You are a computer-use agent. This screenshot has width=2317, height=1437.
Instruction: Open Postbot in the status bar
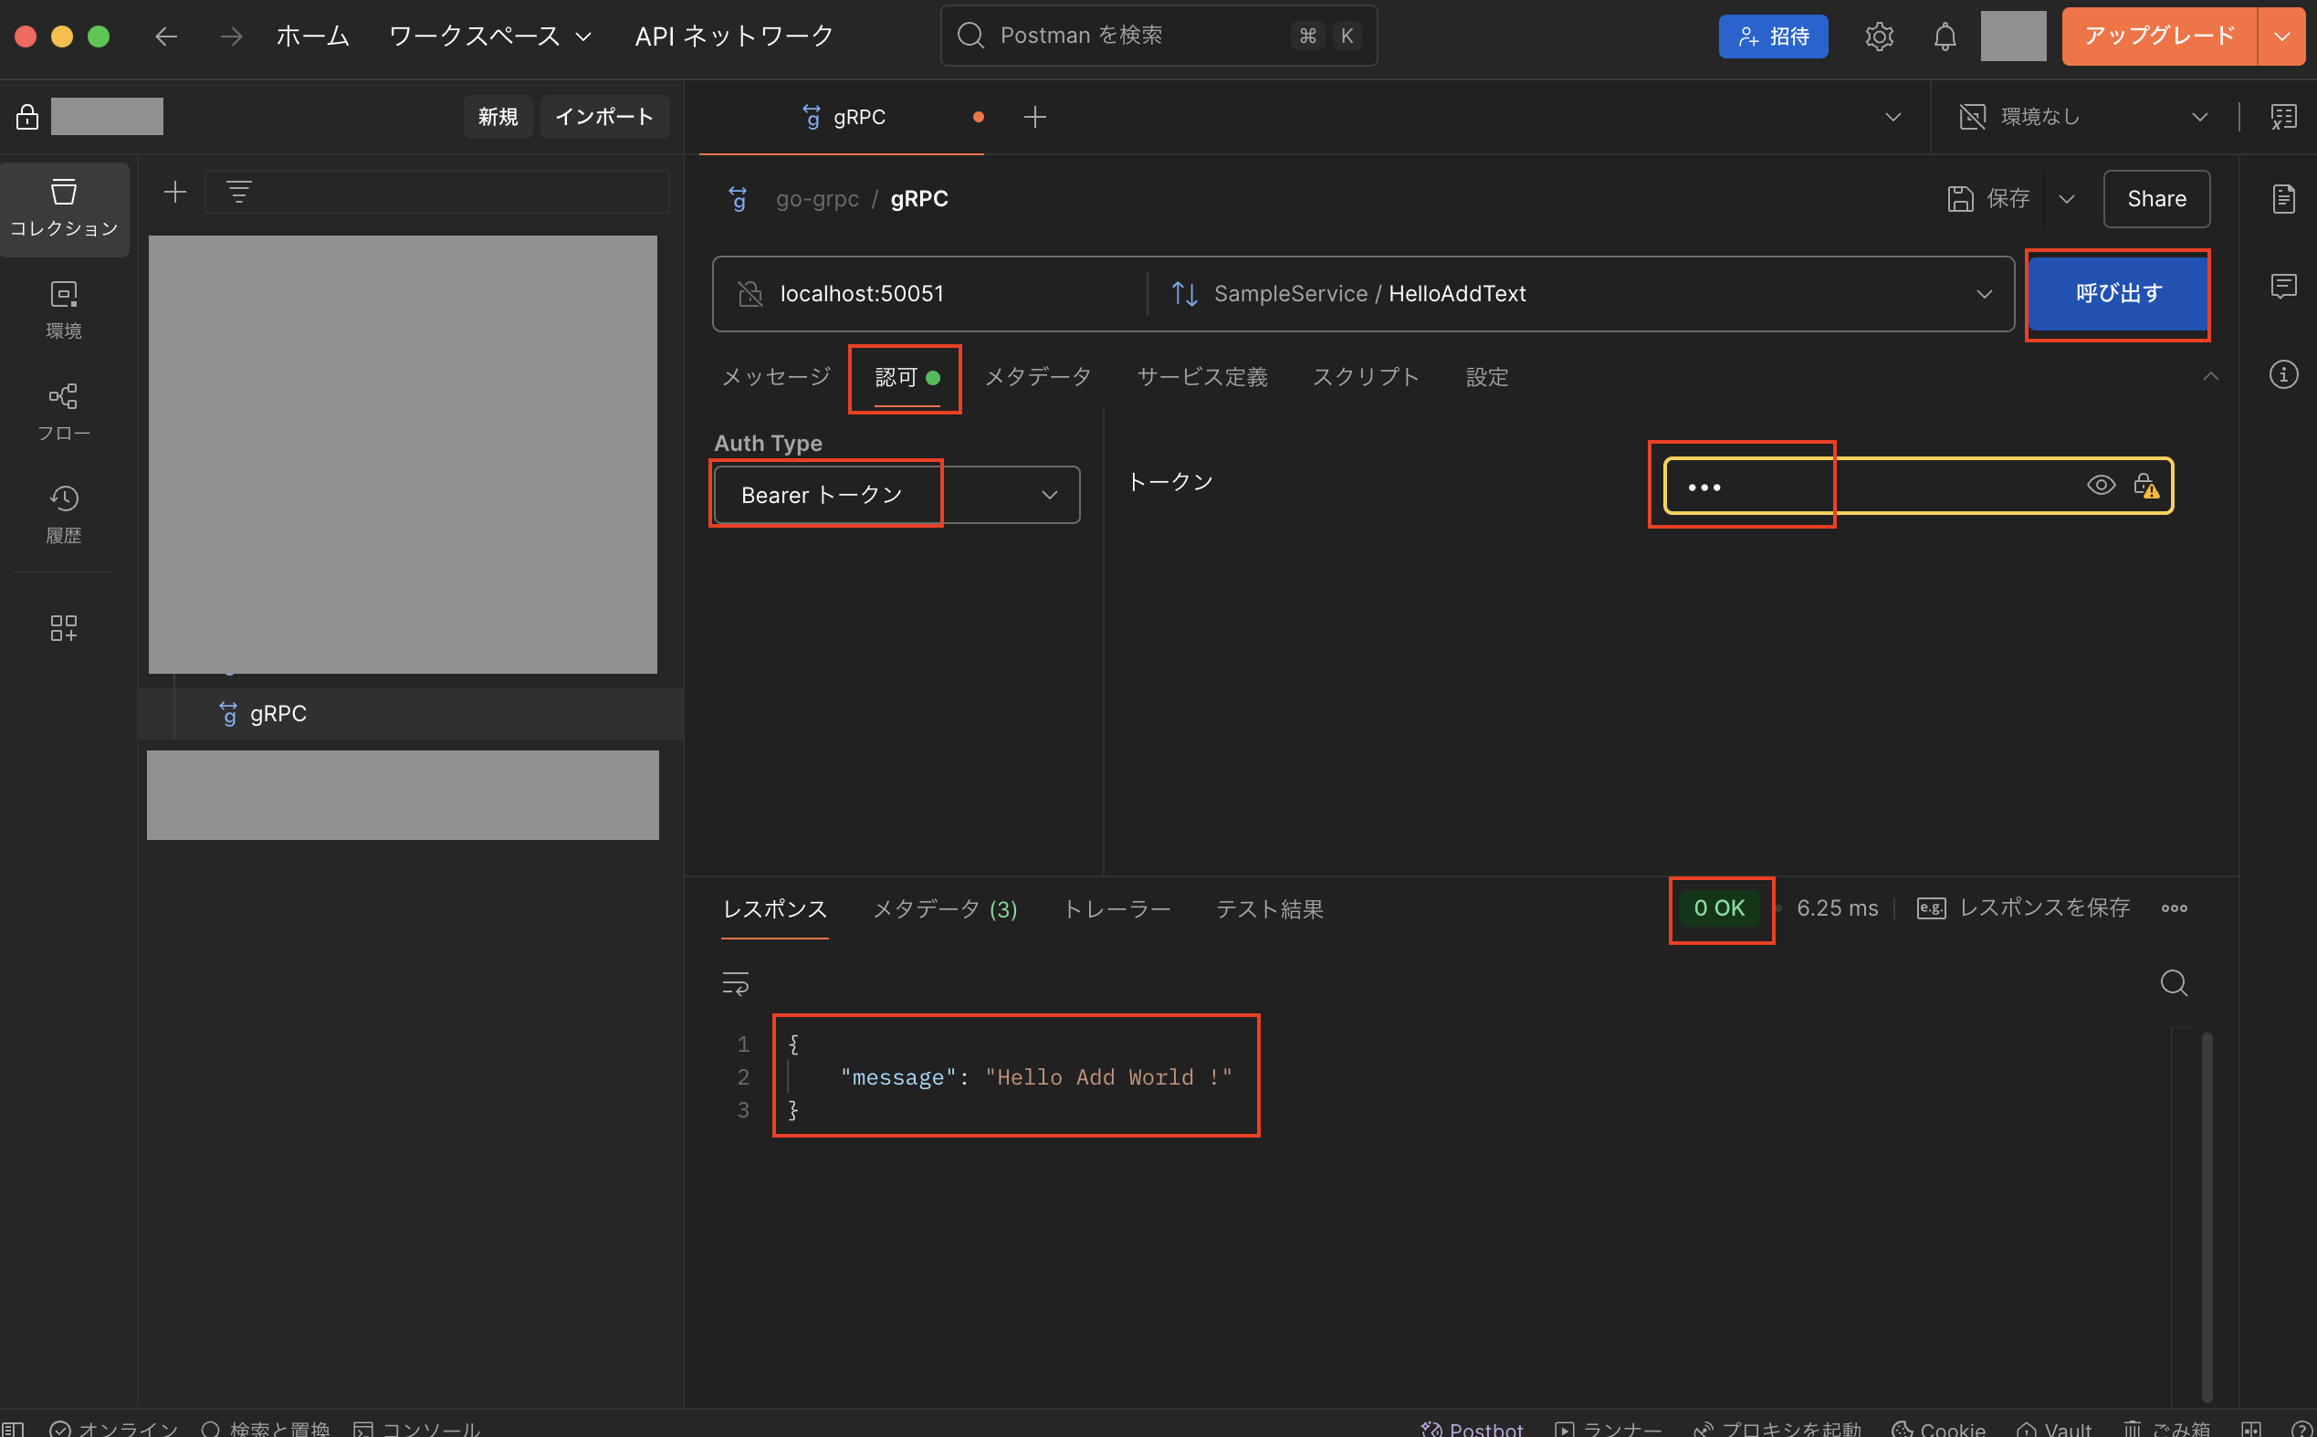coord(1473,1429)
